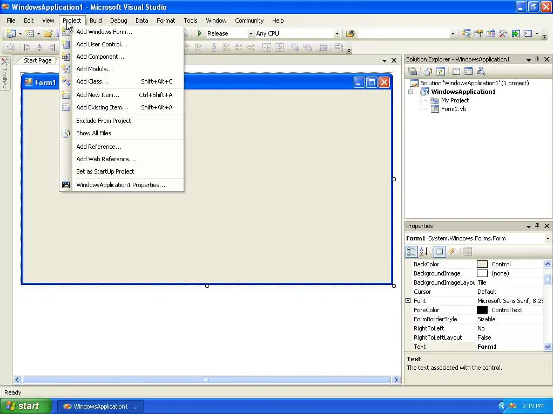Select Form1.vb in Solution Explorer

[x=453, y=109]
